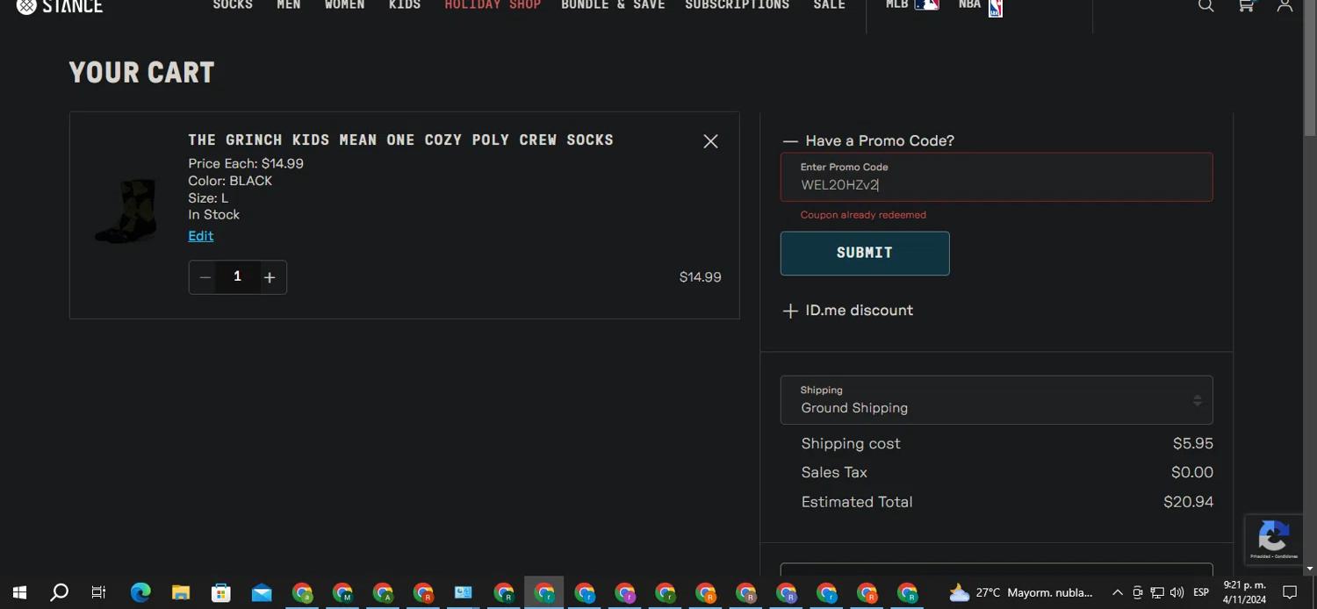Open Task View on the taskbar
Viewport: 1317px width, 609px height.
tap(98, 592)
